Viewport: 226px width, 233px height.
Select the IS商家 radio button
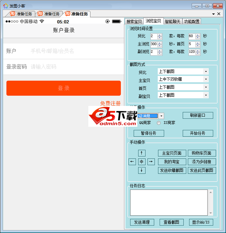(159, 123)
